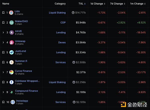Expand the AAVE row chevron
Viewport: 150px width, 110px height.
3,32
